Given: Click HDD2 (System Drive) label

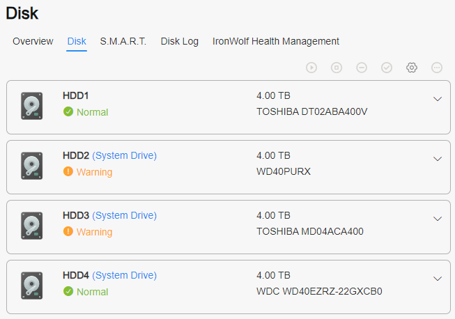Looking at the screenshot, I should click(x=125, y=156).
